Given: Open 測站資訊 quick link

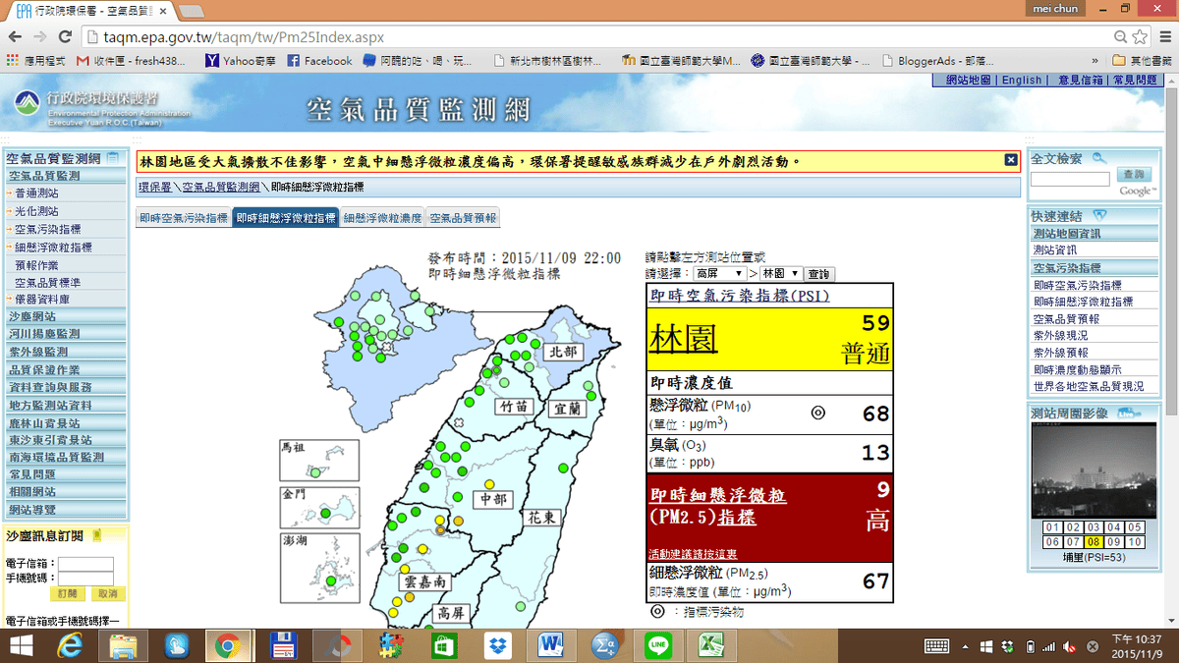Looking at the screenshot, I should 1055,250.
